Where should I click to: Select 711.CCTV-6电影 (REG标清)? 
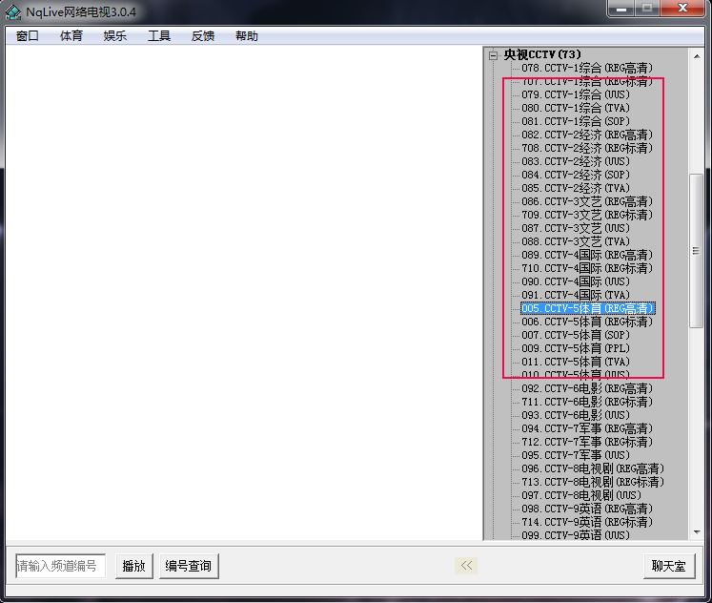[x=587, y=402]
